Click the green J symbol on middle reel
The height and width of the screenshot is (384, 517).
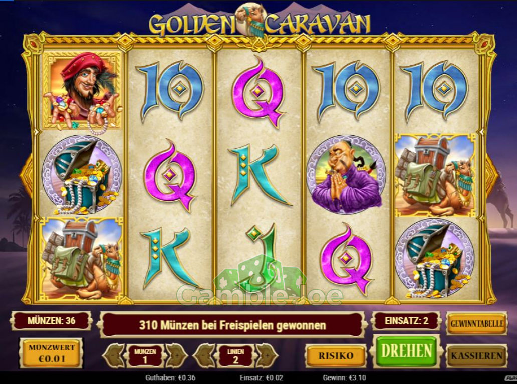coord(259,258)
